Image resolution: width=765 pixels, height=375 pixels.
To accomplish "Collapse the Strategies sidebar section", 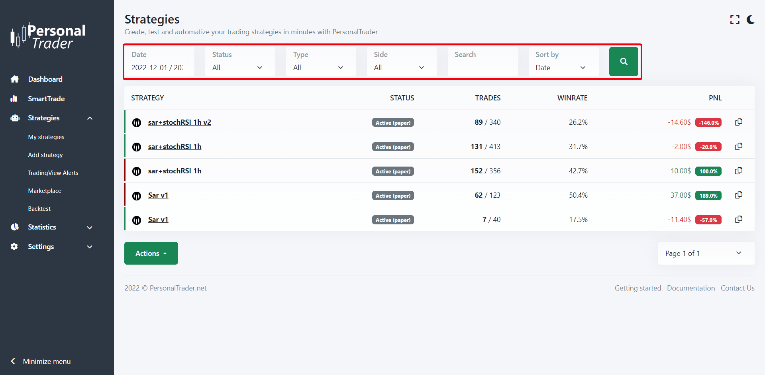I will click(90, 118).
